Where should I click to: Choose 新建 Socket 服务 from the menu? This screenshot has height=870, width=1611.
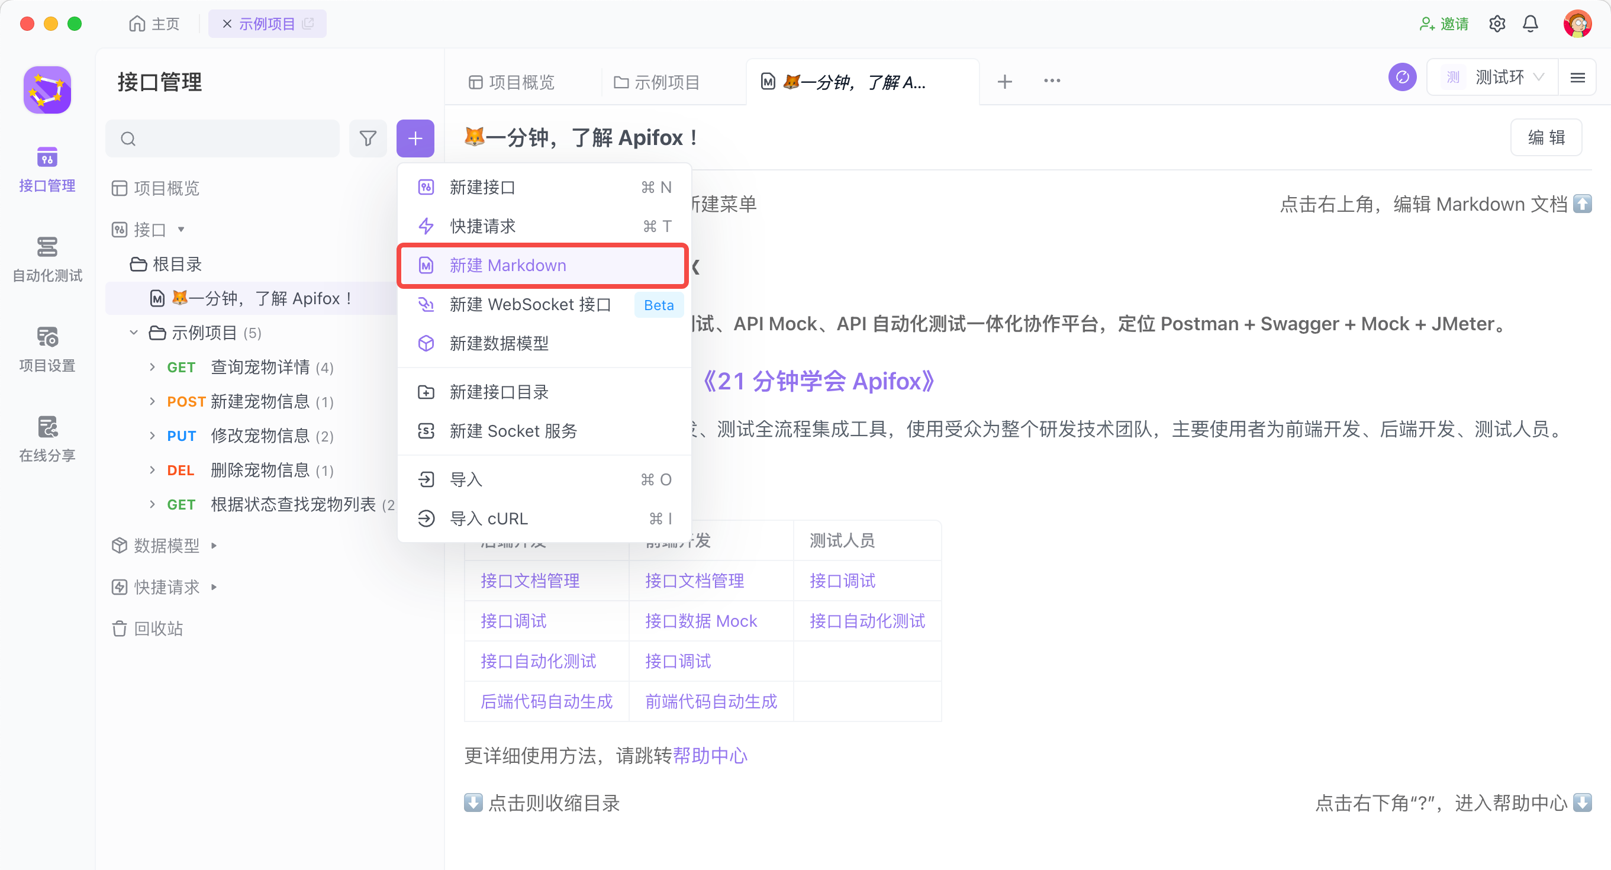(x=544, y=431)
